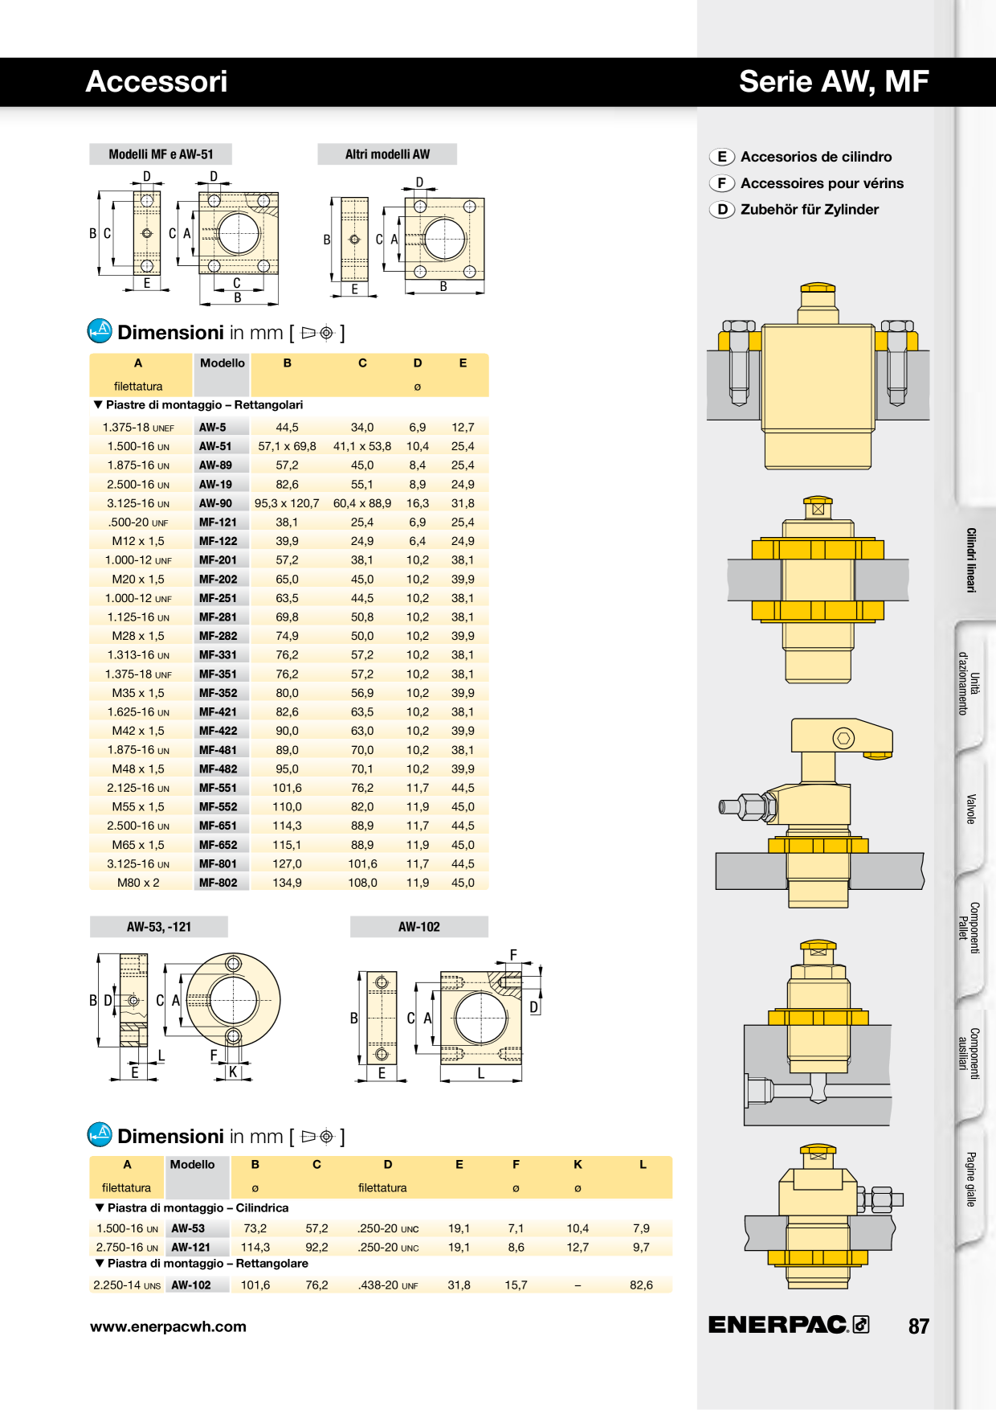Open the www.enerpacwh.com link
Image resolution: width=996 pixels, height=1410 pixels.
[168, 1326]
